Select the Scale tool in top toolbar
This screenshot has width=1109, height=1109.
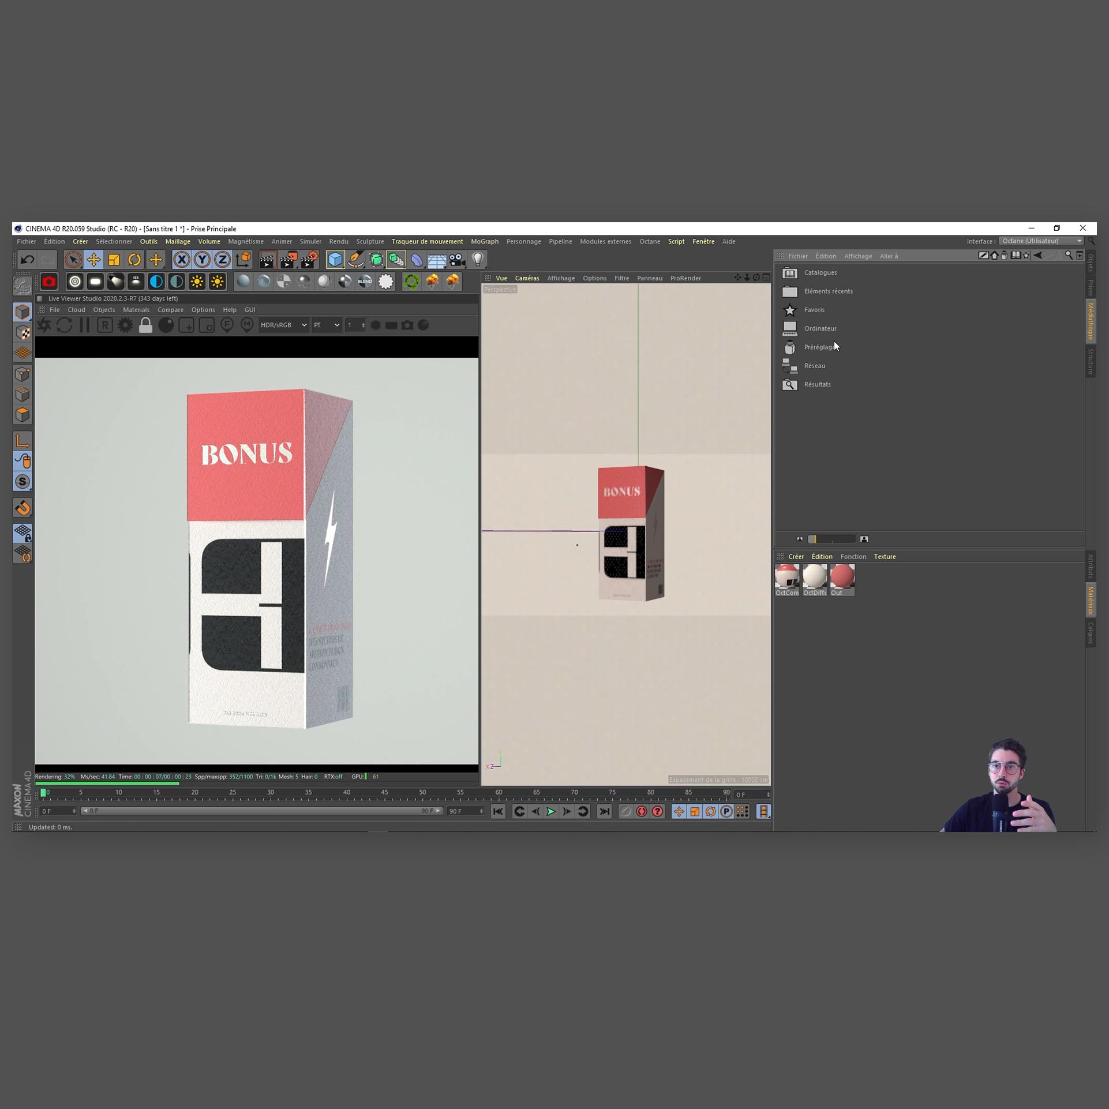pos(114,260)
